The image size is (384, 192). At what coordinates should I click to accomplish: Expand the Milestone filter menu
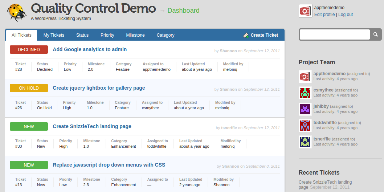pyautogui.click(x=135, y=35)
